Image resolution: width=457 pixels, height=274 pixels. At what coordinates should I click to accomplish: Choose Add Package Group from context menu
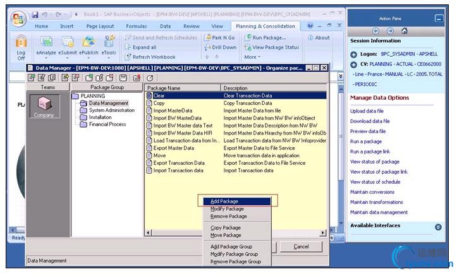point(236,247)
